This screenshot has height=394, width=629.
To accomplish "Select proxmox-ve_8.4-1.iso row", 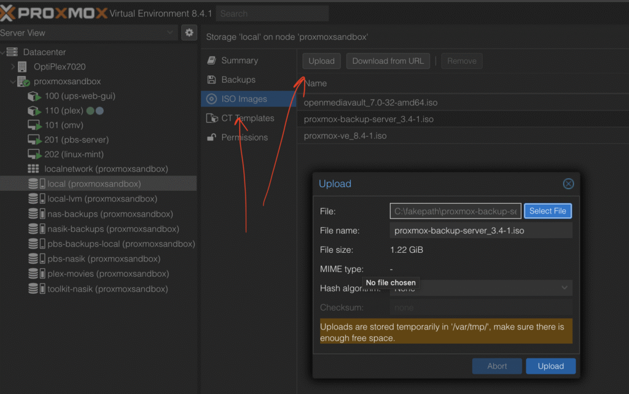I will coord(463,136).
